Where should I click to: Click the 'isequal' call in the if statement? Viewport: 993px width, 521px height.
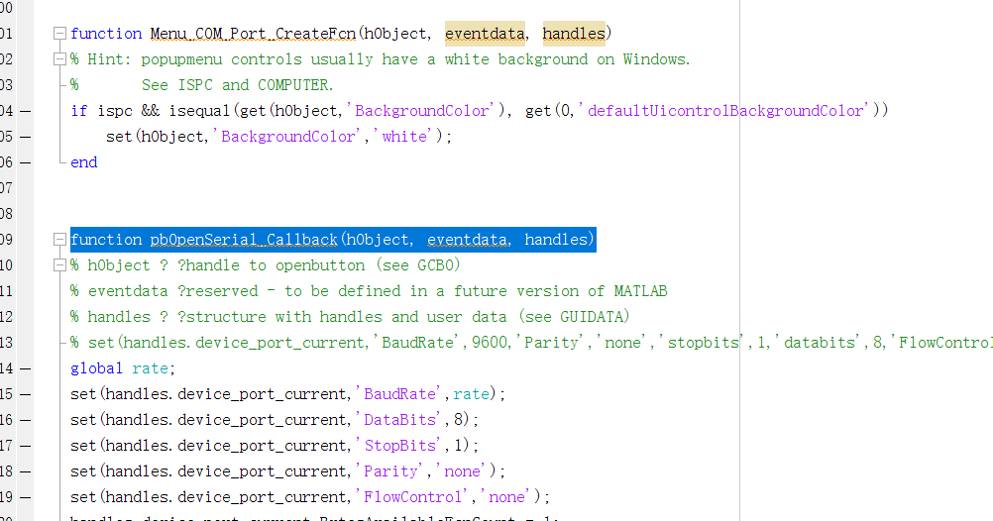(x=199, y=111)
